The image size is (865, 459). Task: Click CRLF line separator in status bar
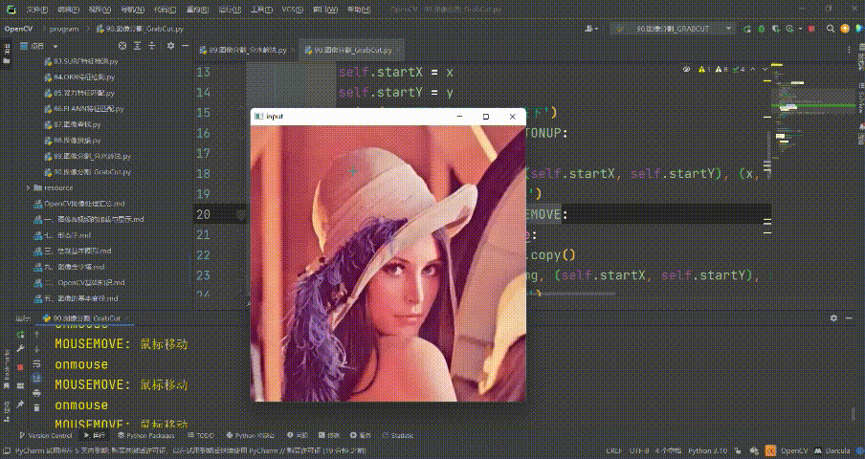point(614,450)
